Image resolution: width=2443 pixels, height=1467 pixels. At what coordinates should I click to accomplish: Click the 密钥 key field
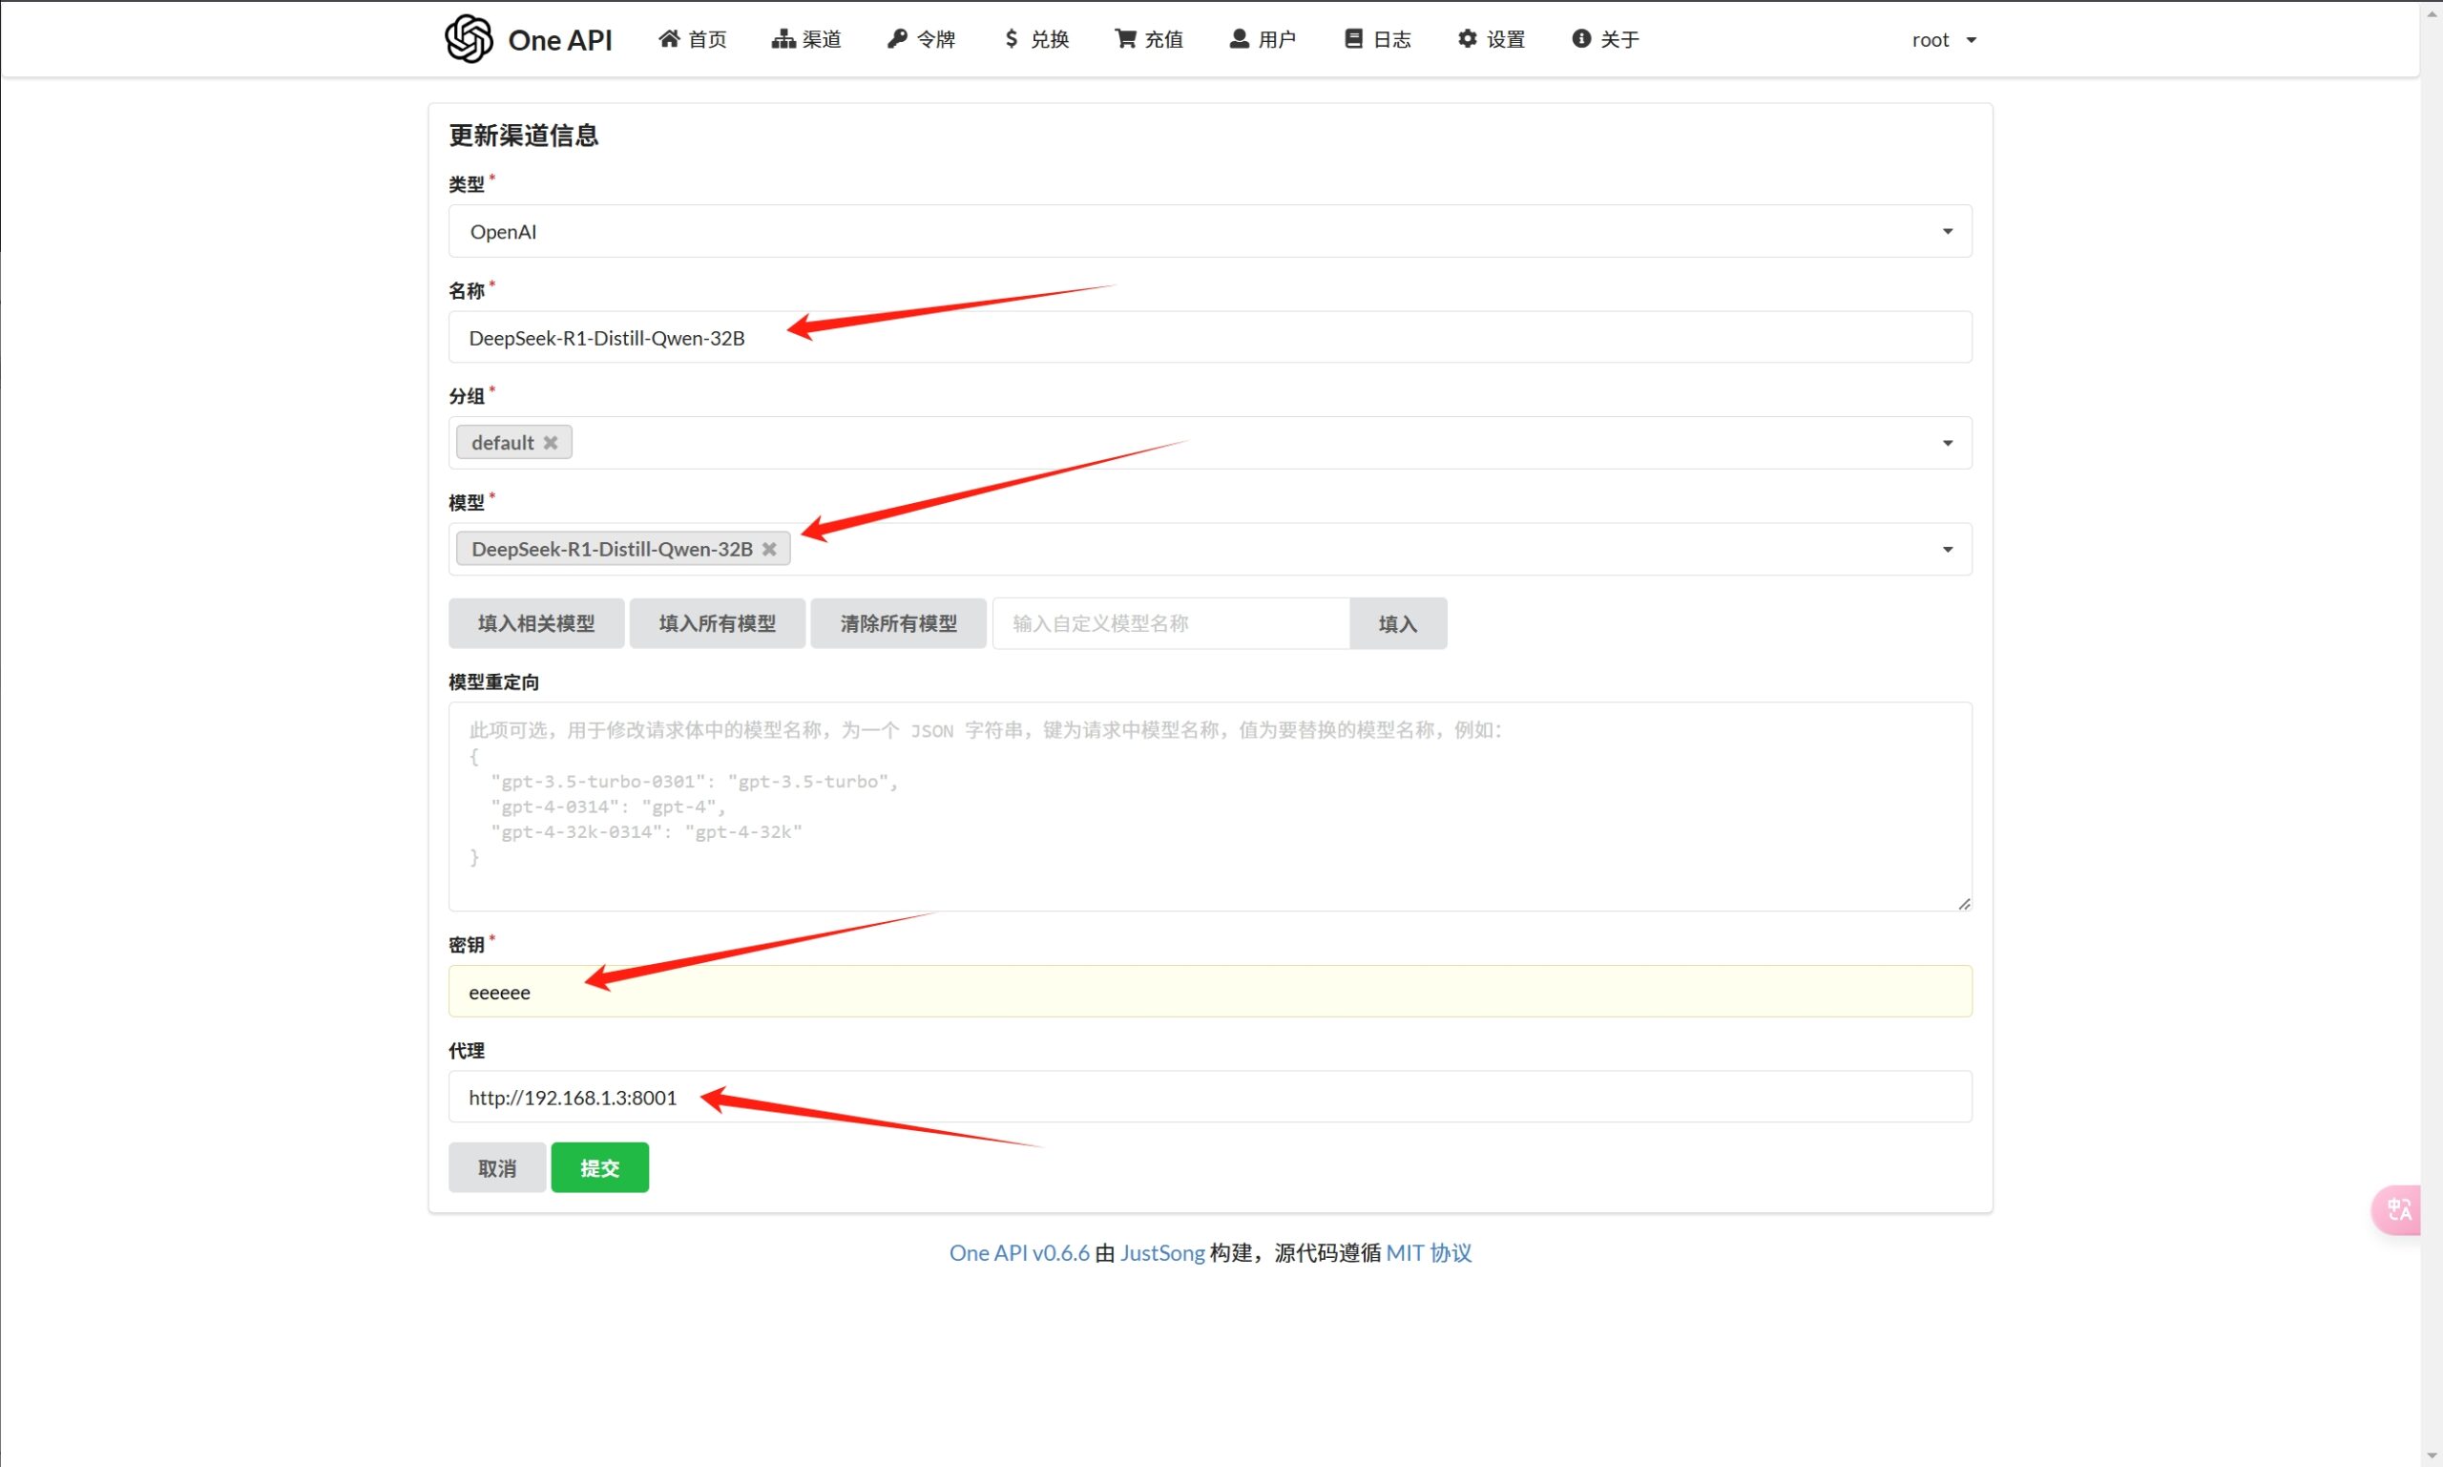coord(1210,992)
